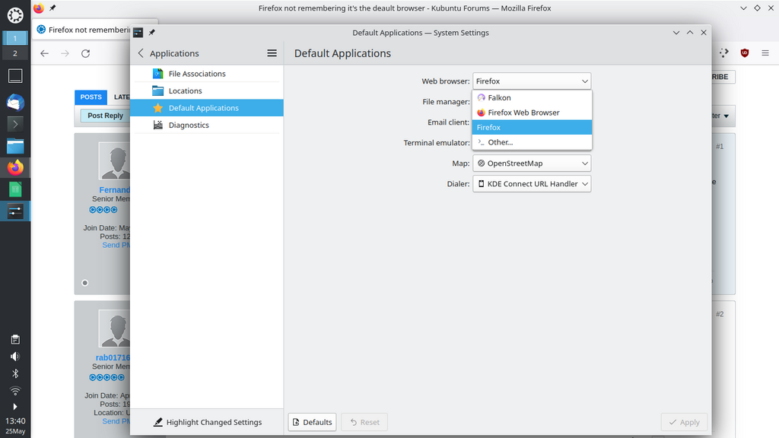Open File Associations in sidebar
779x438 pixels.
point(197,74)
